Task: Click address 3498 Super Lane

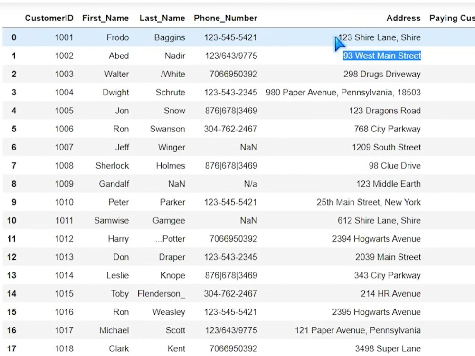Action: tap(388, 349)
